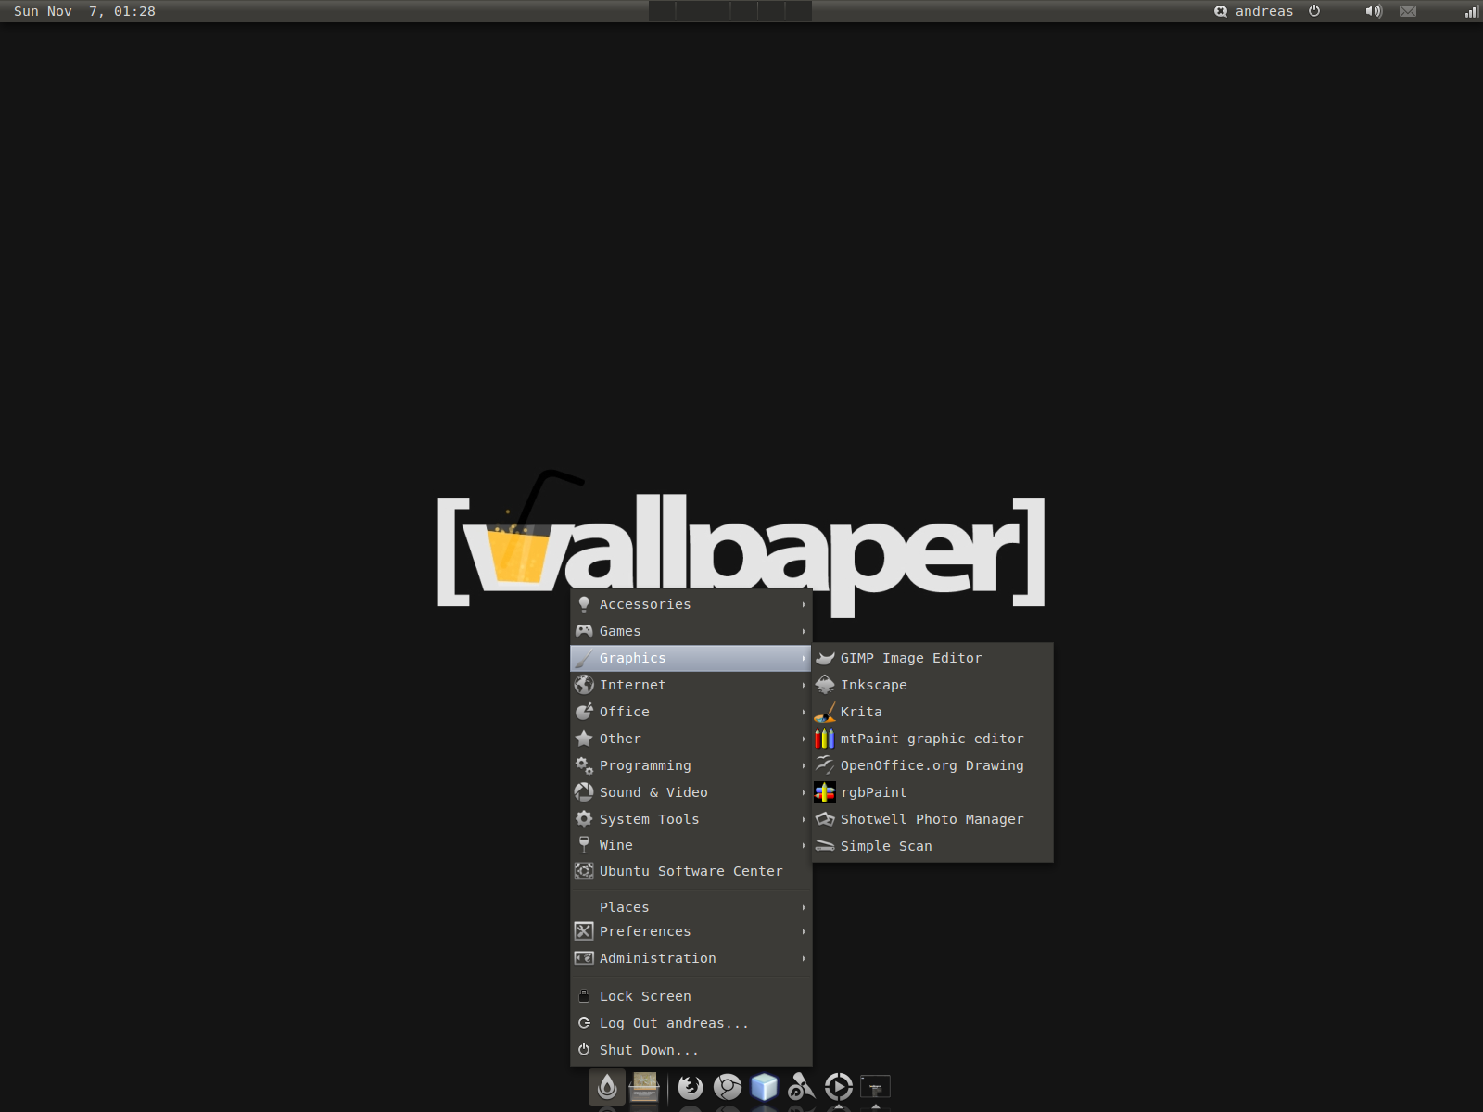Screen dimensions: 1483x1112
Task: Open the media player icon in dock
Action: 839,1087
